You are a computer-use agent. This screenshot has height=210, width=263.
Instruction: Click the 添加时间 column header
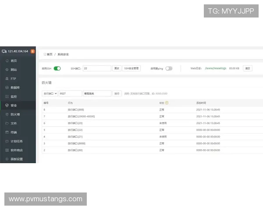pos(201,103)
